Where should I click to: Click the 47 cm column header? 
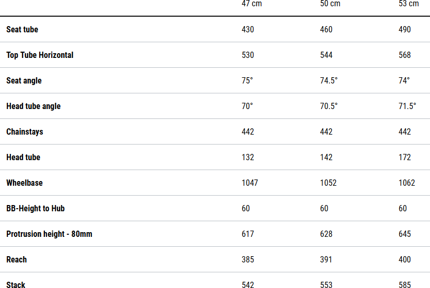tap(251, 4)
